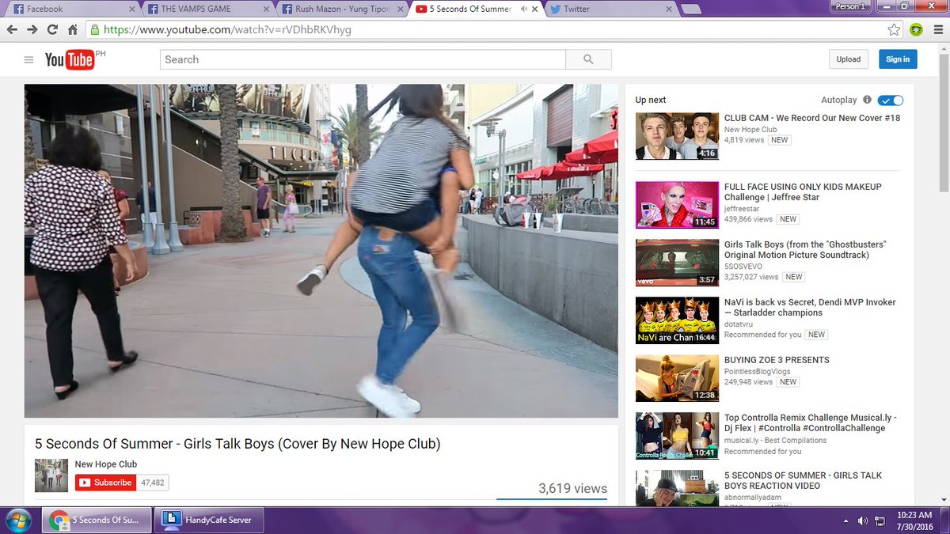Open the Chrome menu icon
This screenshot has height=534, width=950.
(x=937, y=30)
